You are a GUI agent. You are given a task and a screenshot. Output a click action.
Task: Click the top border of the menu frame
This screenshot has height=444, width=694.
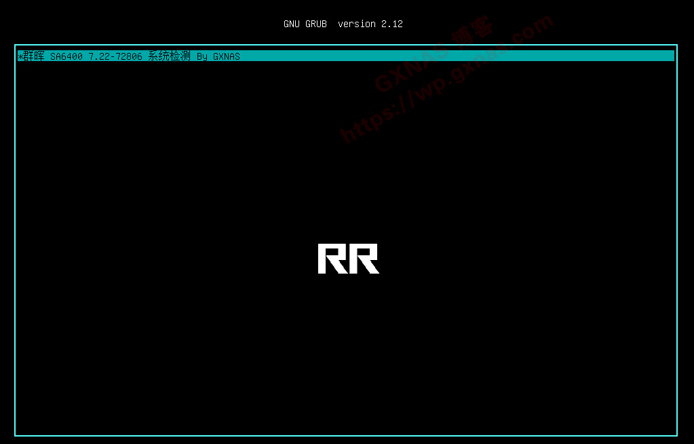click(x=346, y=45)
